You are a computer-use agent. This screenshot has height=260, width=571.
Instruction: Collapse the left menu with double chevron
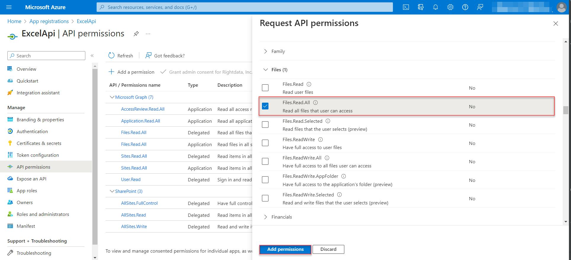pos(92,56)
